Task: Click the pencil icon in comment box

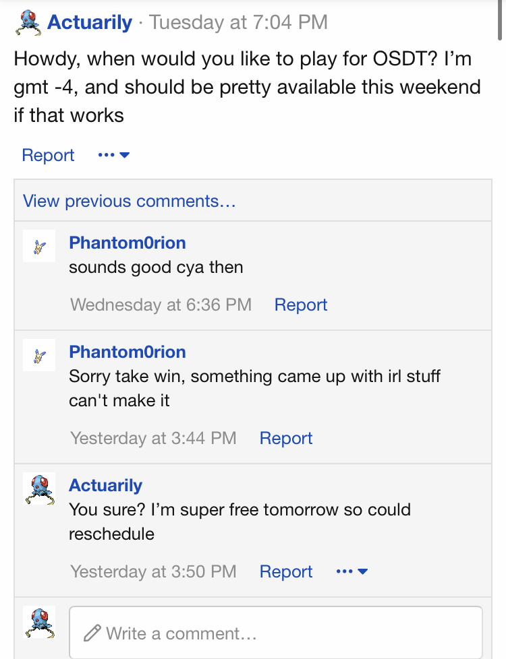Action: coord(92,633)
